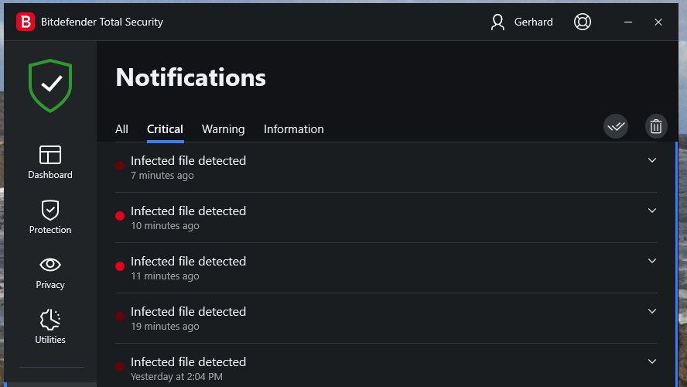Open the Protection shield section
Image resolution: width=687 pixels, height=387 pixels.
click(x=50, y=217)
